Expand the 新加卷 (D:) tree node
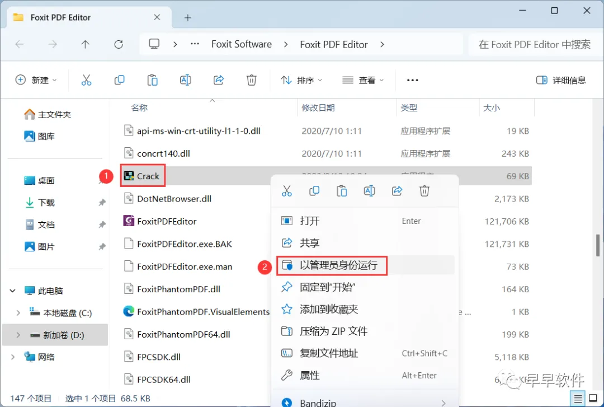This screenshot has height=407, width=604. tap(18, 335)
